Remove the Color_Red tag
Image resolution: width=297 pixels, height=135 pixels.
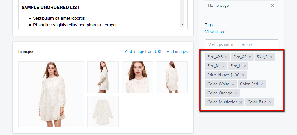coord(262,84)
